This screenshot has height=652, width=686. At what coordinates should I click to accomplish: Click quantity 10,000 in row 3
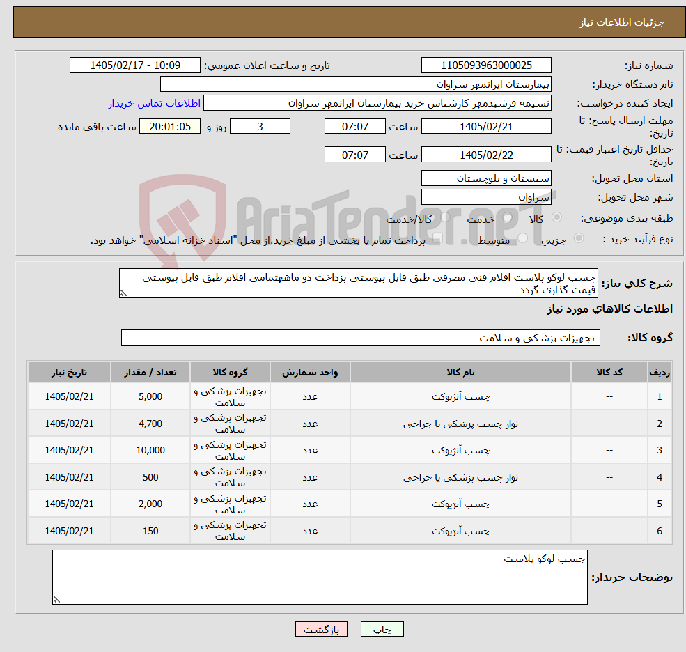(150, 450)
